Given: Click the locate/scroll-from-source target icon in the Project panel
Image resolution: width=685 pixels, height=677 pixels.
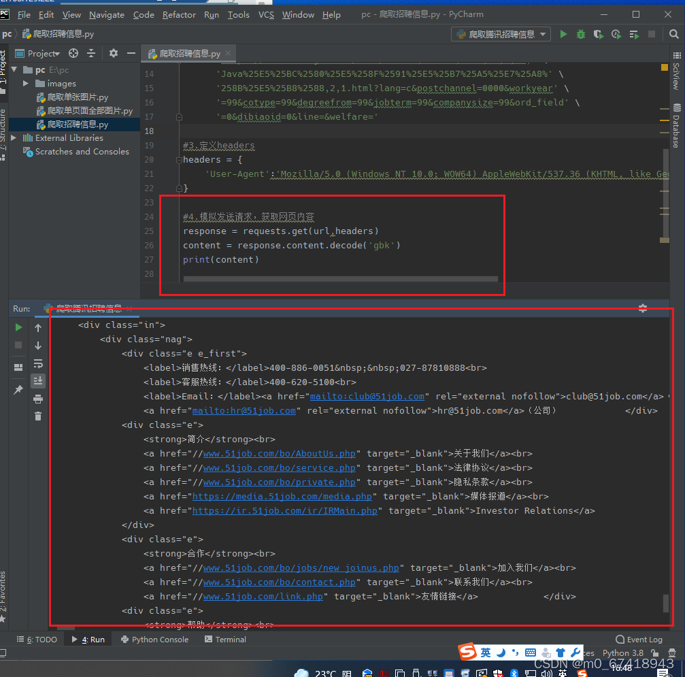Looking at the screenshot, I should point(73,53).
